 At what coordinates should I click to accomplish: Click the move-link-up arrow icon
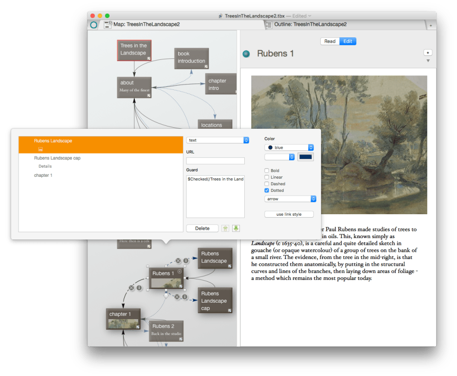point(226,228)
